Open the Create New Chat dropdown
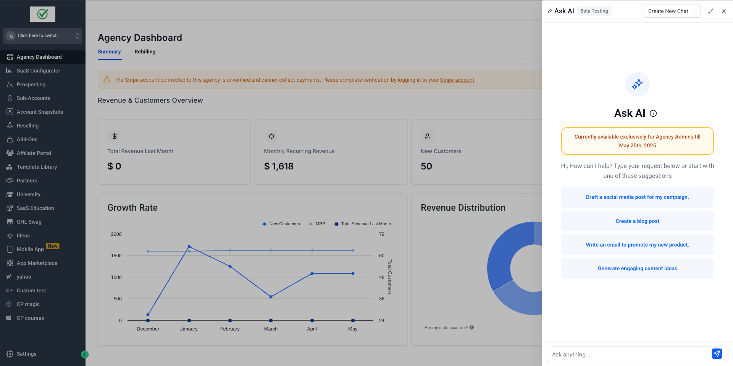 (x=672, y=11)
